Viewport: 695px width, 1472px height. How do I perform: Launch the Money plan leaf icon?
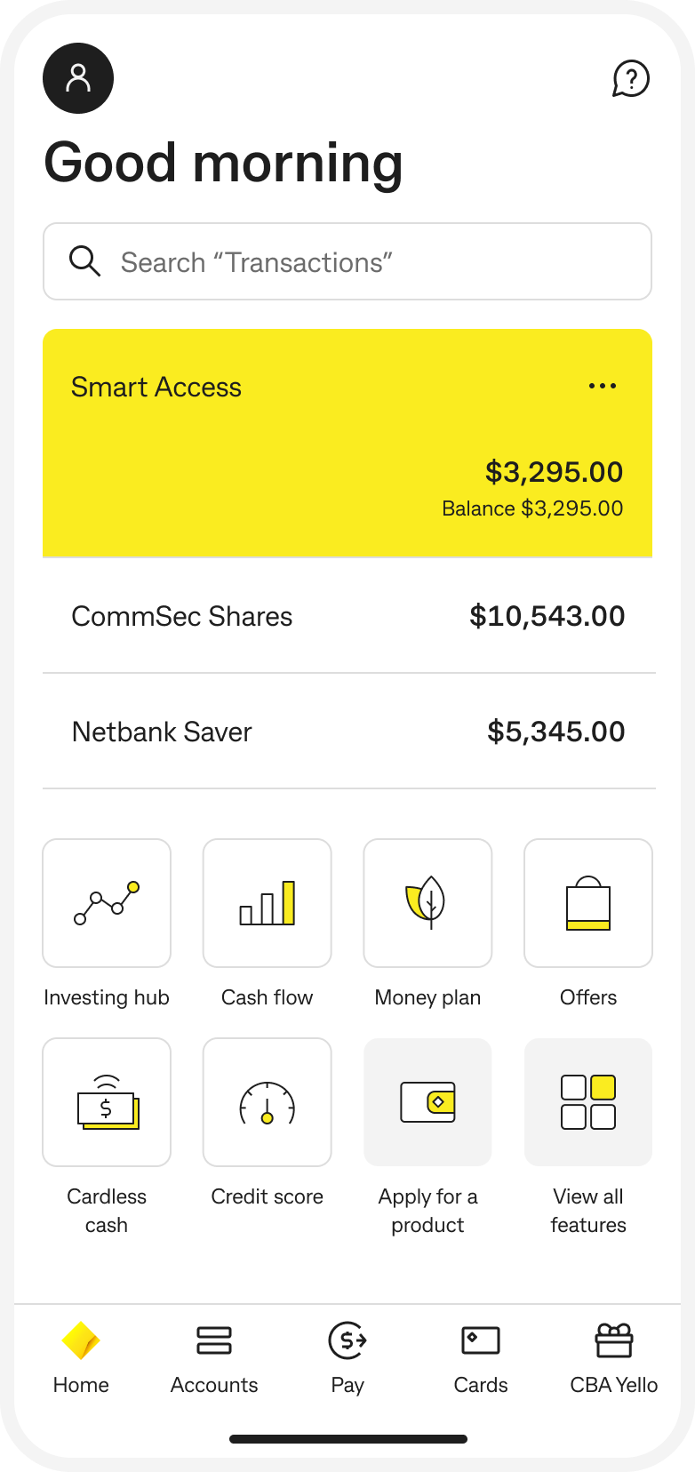[x=427, y=903]
